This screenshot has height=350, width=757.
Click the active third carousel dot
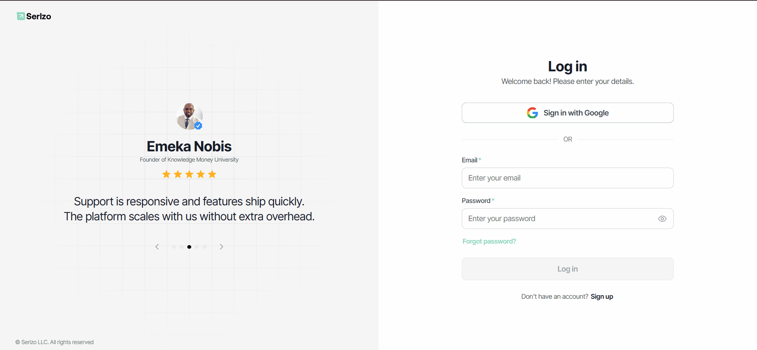[x=189, y=247]
